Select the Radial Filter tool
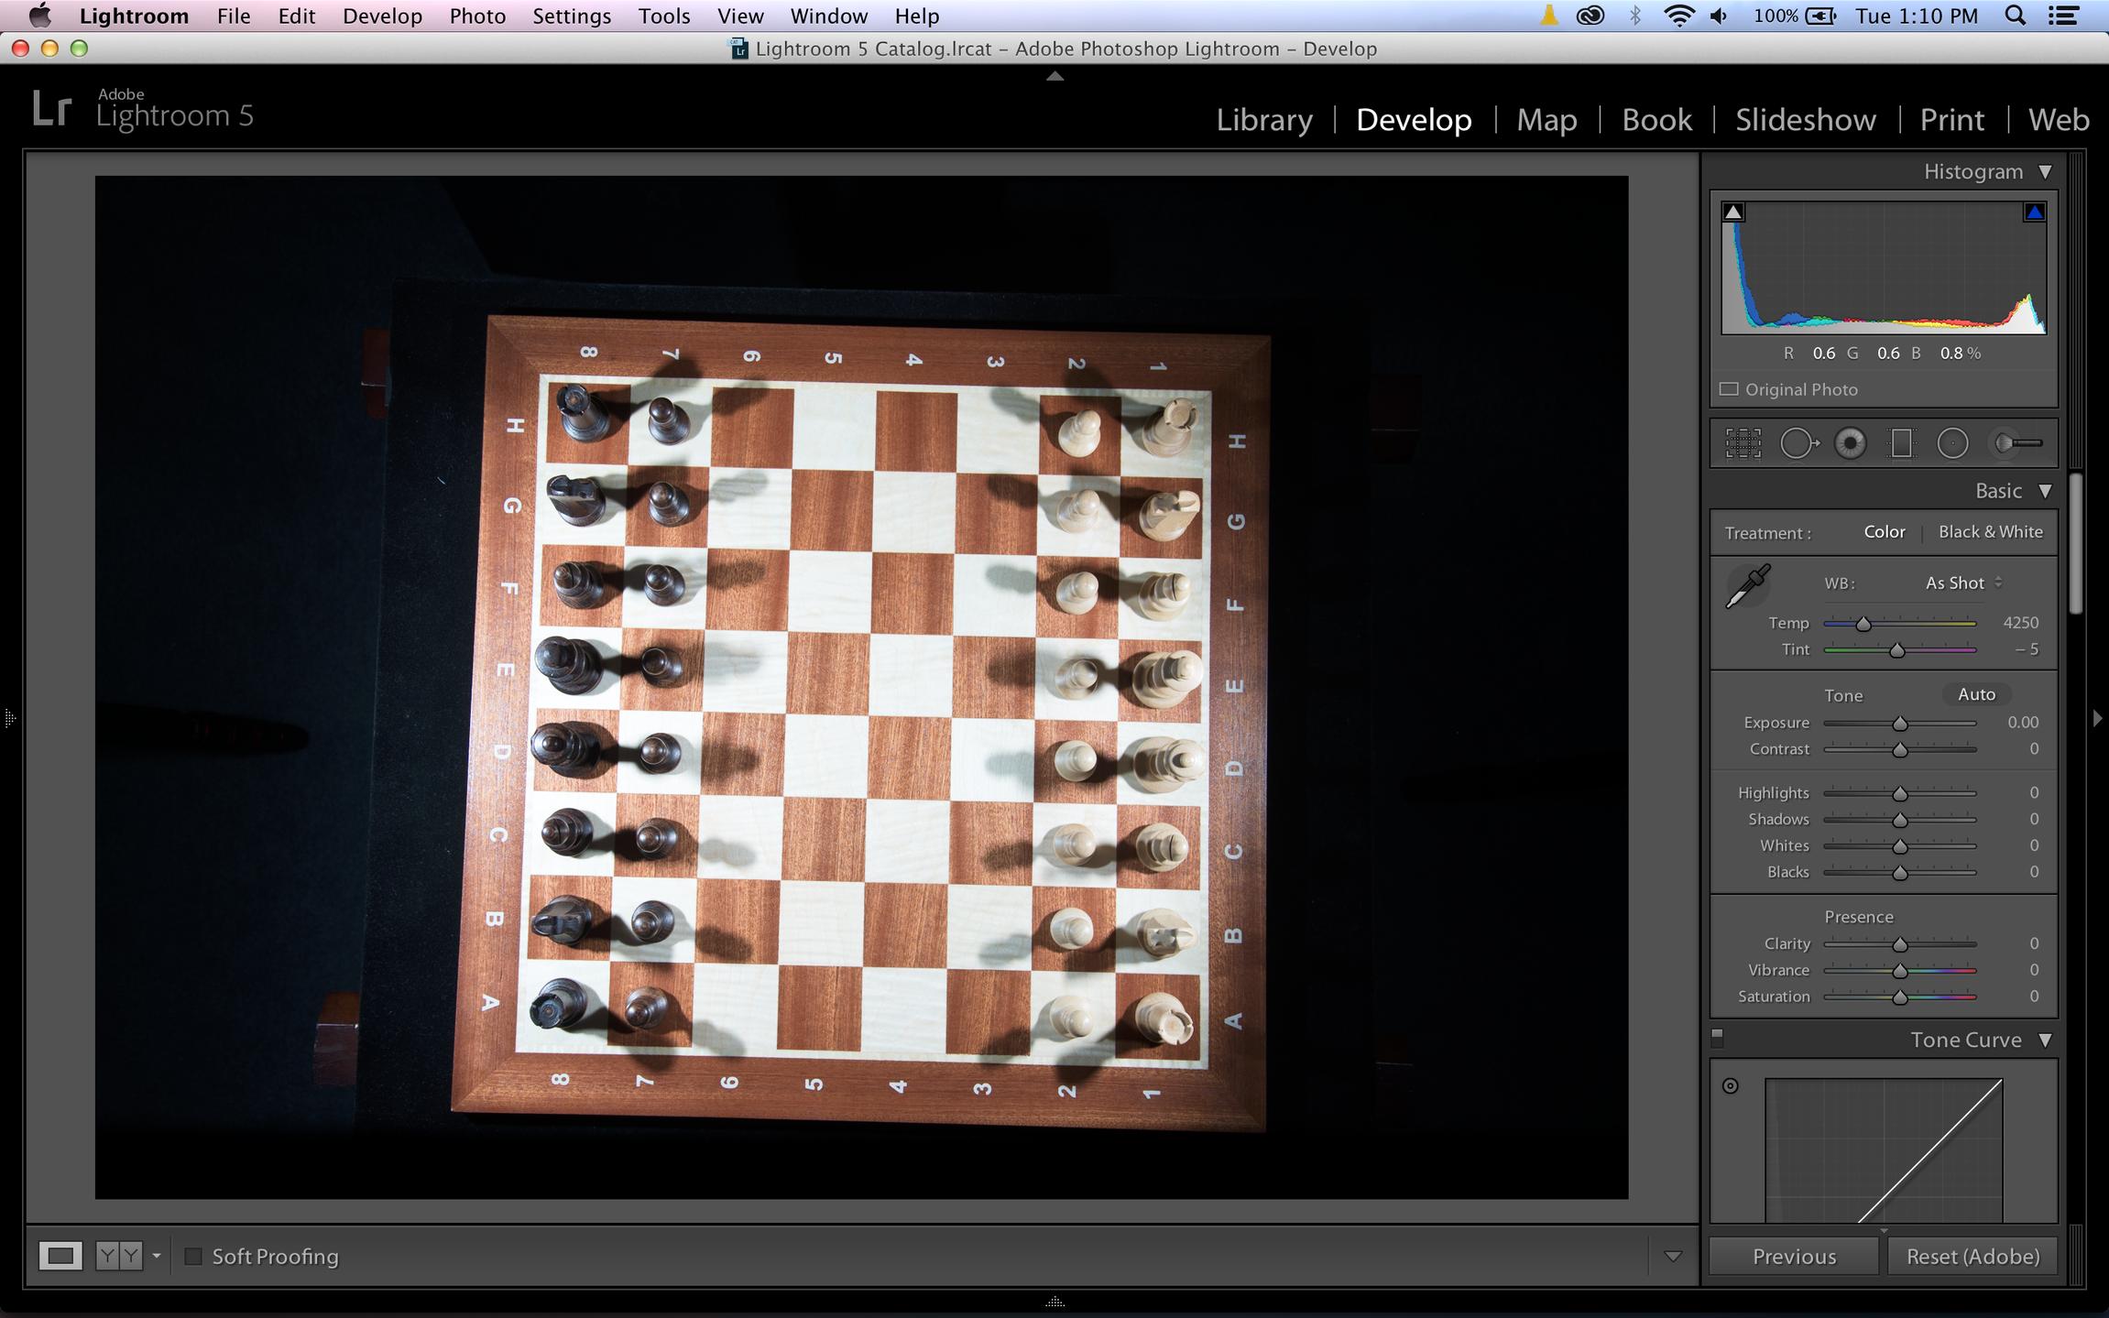Image resolution: width=2109 pixels, height=1318 pixels. tap(1952, 444)
